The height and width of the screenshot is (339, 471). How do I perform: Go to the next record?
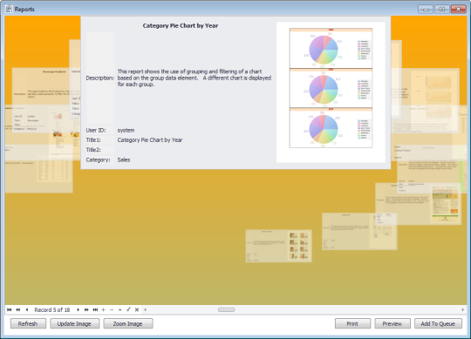click(x=78, y=309)
